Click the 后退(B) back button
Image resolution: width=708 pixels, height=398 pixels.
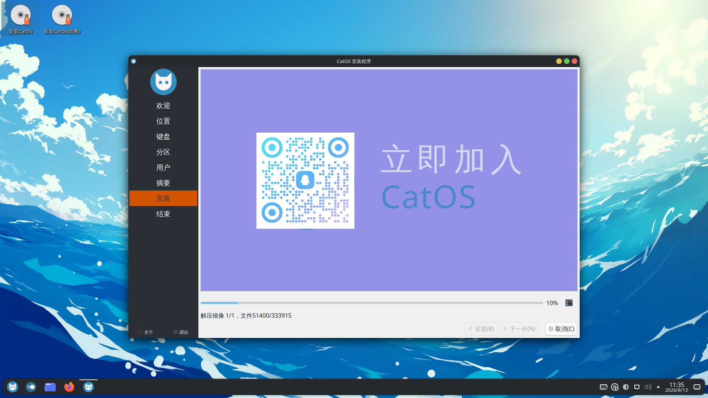481,329
